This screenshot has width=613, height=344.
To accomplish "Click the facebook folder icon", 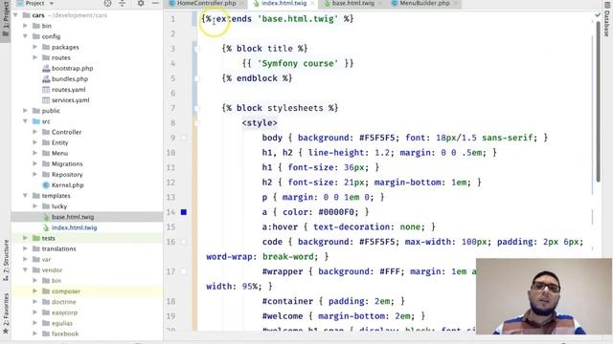I will click(x=46, y=333).
